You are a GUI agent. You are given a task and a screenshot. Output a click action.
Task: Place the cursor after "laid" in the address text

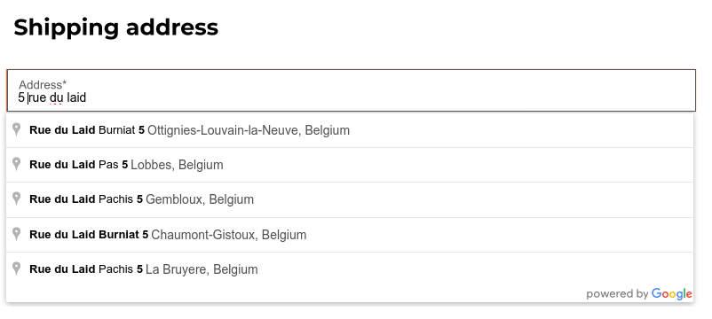coord(86,97)
